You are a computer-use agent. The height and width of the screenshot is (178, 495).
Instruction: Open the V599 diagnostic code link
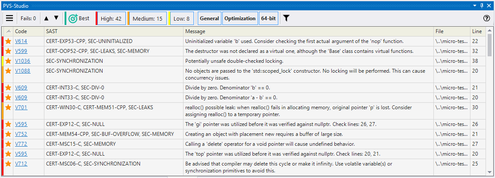click(x=21, y=51)
